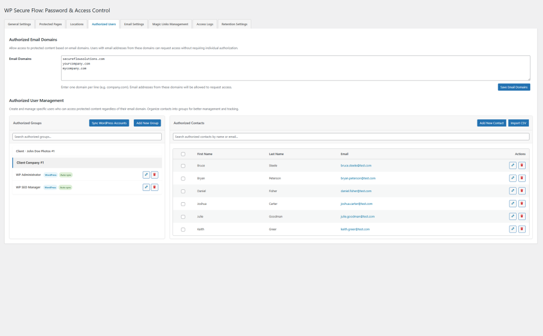The width and height of the screenshot is (543, 336).
Task: Click Add New Contact button
Action: pyautogui.click(x=491, y=123)
